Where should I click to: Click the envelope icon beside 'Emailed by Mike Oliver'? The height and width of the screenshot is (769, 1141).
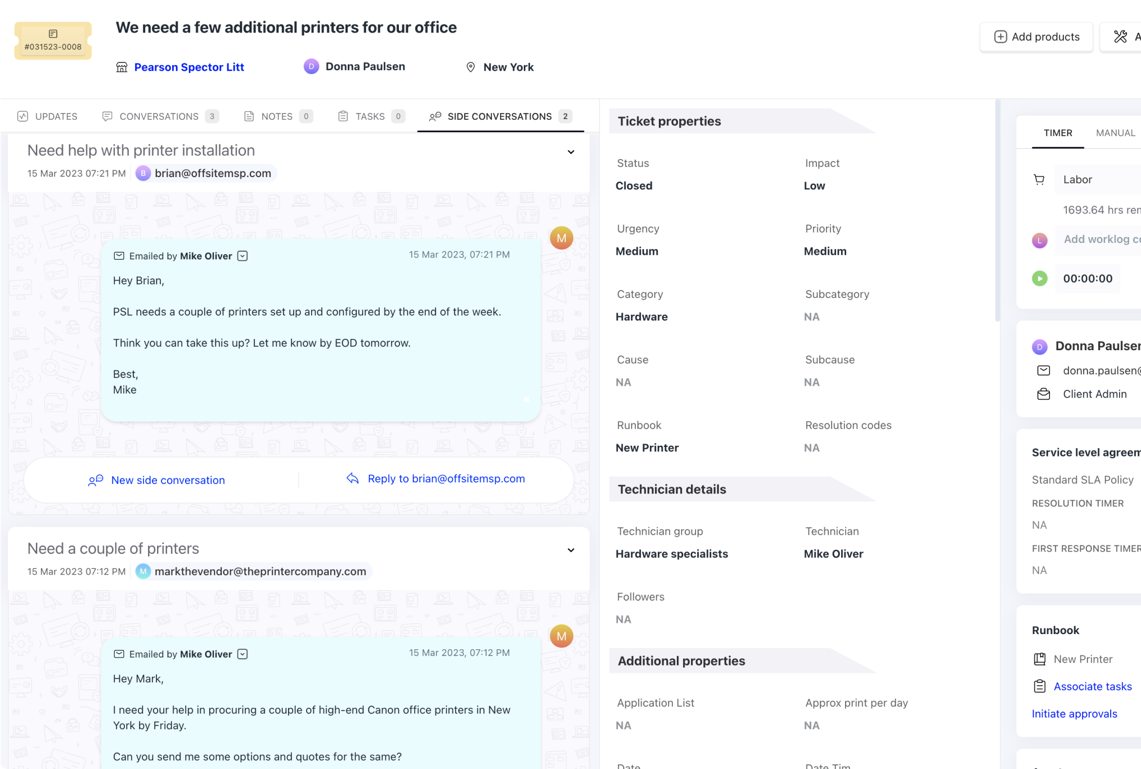(x=119, y=256)
